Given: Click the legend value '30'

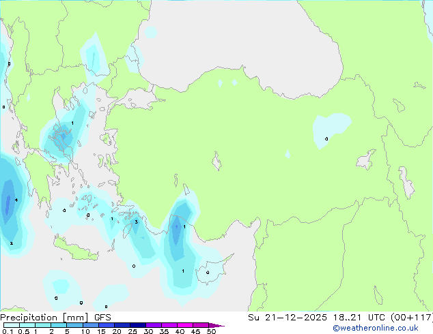Looking at the screenshot, I should click(x=148, y=331).
